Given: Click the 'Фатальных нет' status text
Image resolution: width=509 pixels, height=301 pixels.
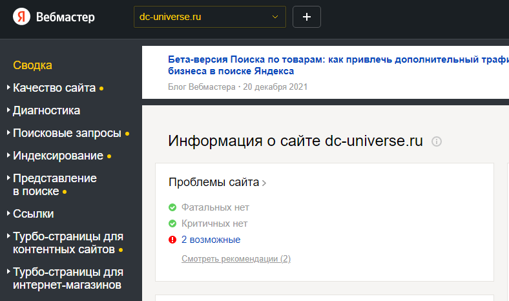Looking at the screenshot, I should [x=215, y=207].
